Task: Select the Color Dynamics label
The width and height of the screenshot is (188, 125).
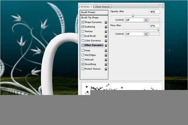Action: tap(93, 41)
